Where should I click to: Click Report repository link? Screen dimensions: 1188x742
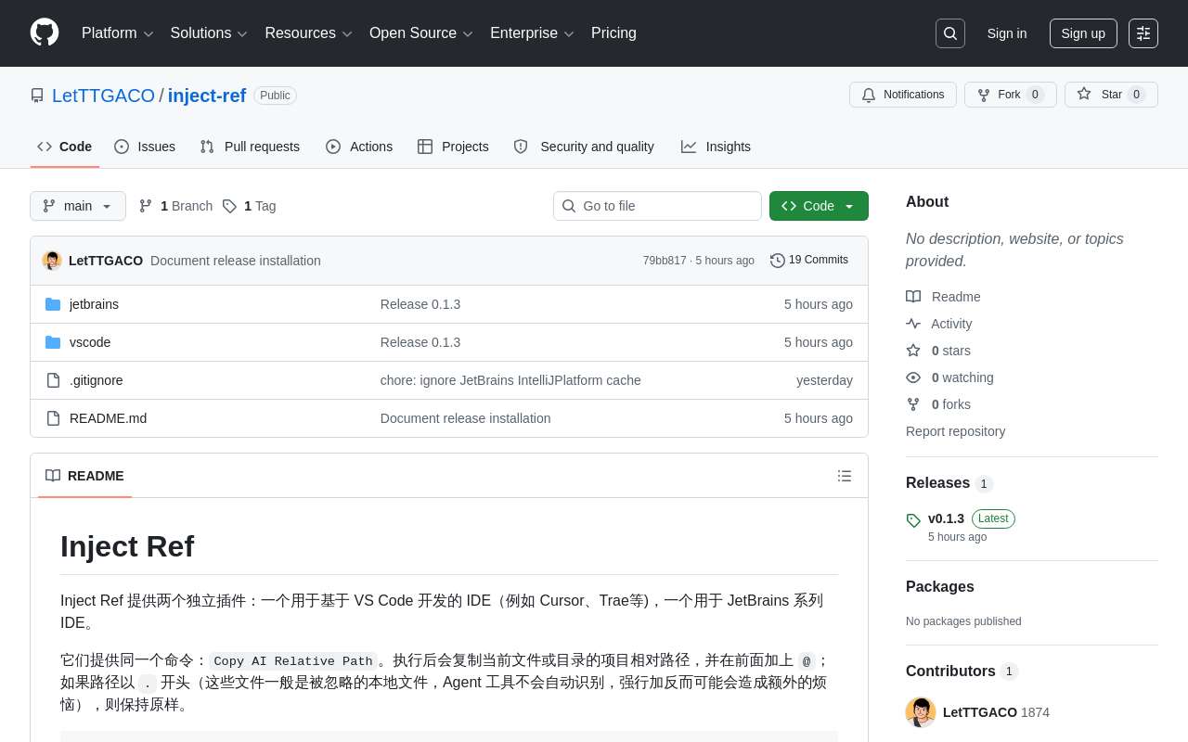click(x=955, y=431)
